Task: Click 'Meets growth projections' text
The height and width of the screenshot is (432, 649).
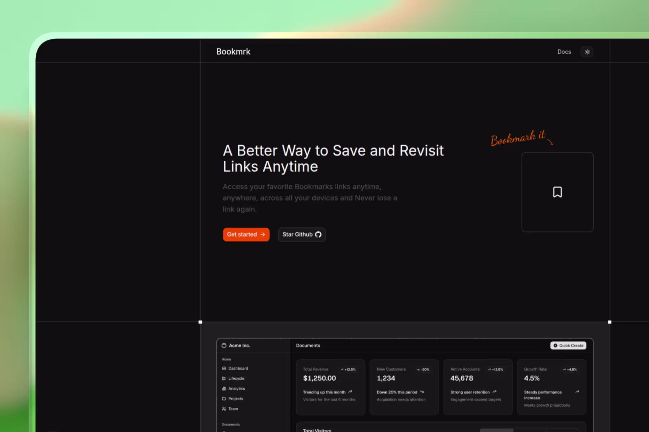Action: click(547, 405)
